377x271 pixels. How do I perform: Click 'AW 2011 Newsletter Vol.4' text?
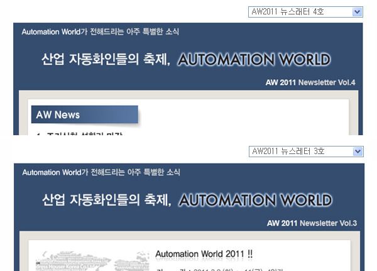point(310,82)
